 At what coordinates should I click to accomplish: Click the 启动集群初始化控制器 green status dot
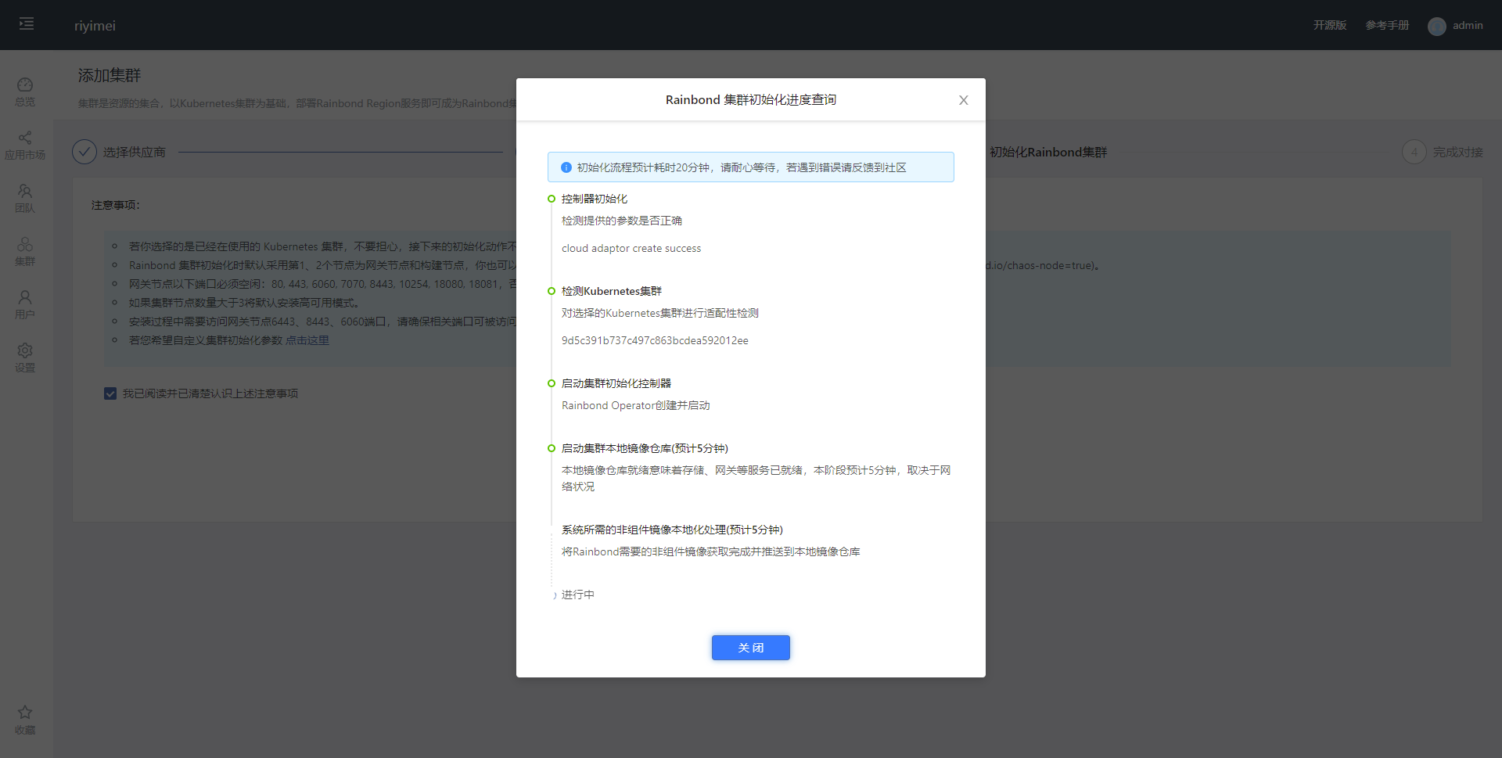click(x=552, y=383)
